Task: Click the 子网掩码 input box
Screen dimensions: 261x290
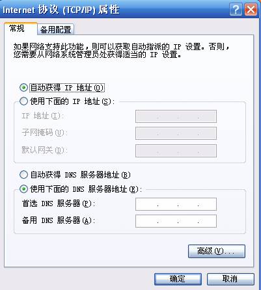Action: tap(176, 133)
